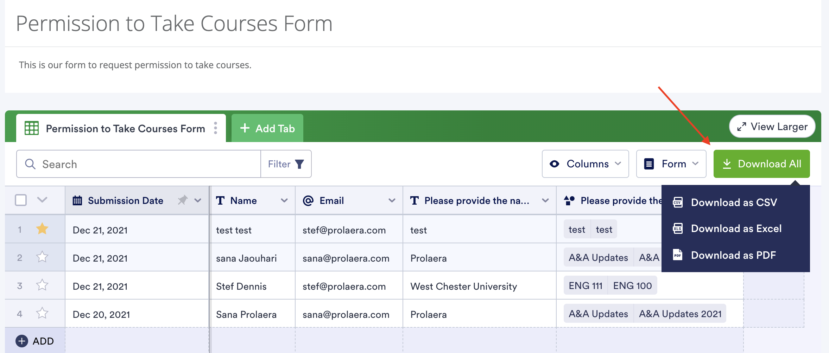This screenshot has width=829, height=353.
Task: Click the 'A&A Updates' tag in row 2
Action: (x=598, y=257)
